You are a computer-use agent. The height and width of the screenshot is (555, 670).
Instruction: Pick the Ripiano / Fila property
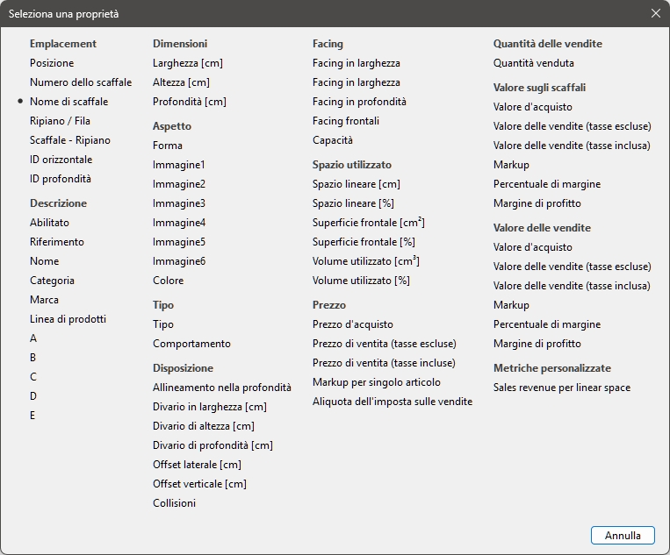(x=60, y=121)
